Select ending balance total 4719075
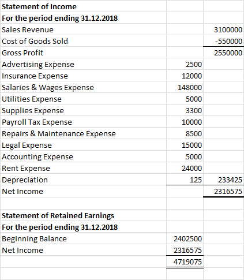This screenshot has height=280, width=244. (187, 262)
